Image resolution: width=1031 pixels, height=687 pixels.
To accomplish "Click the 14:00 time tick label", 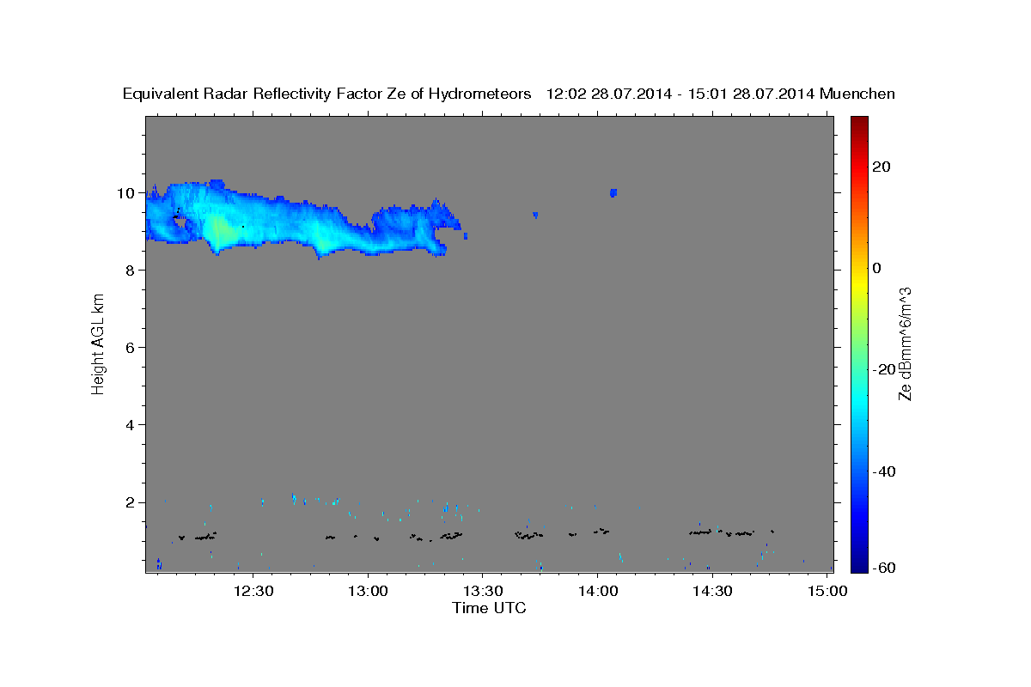I will (x=597, y=592).
